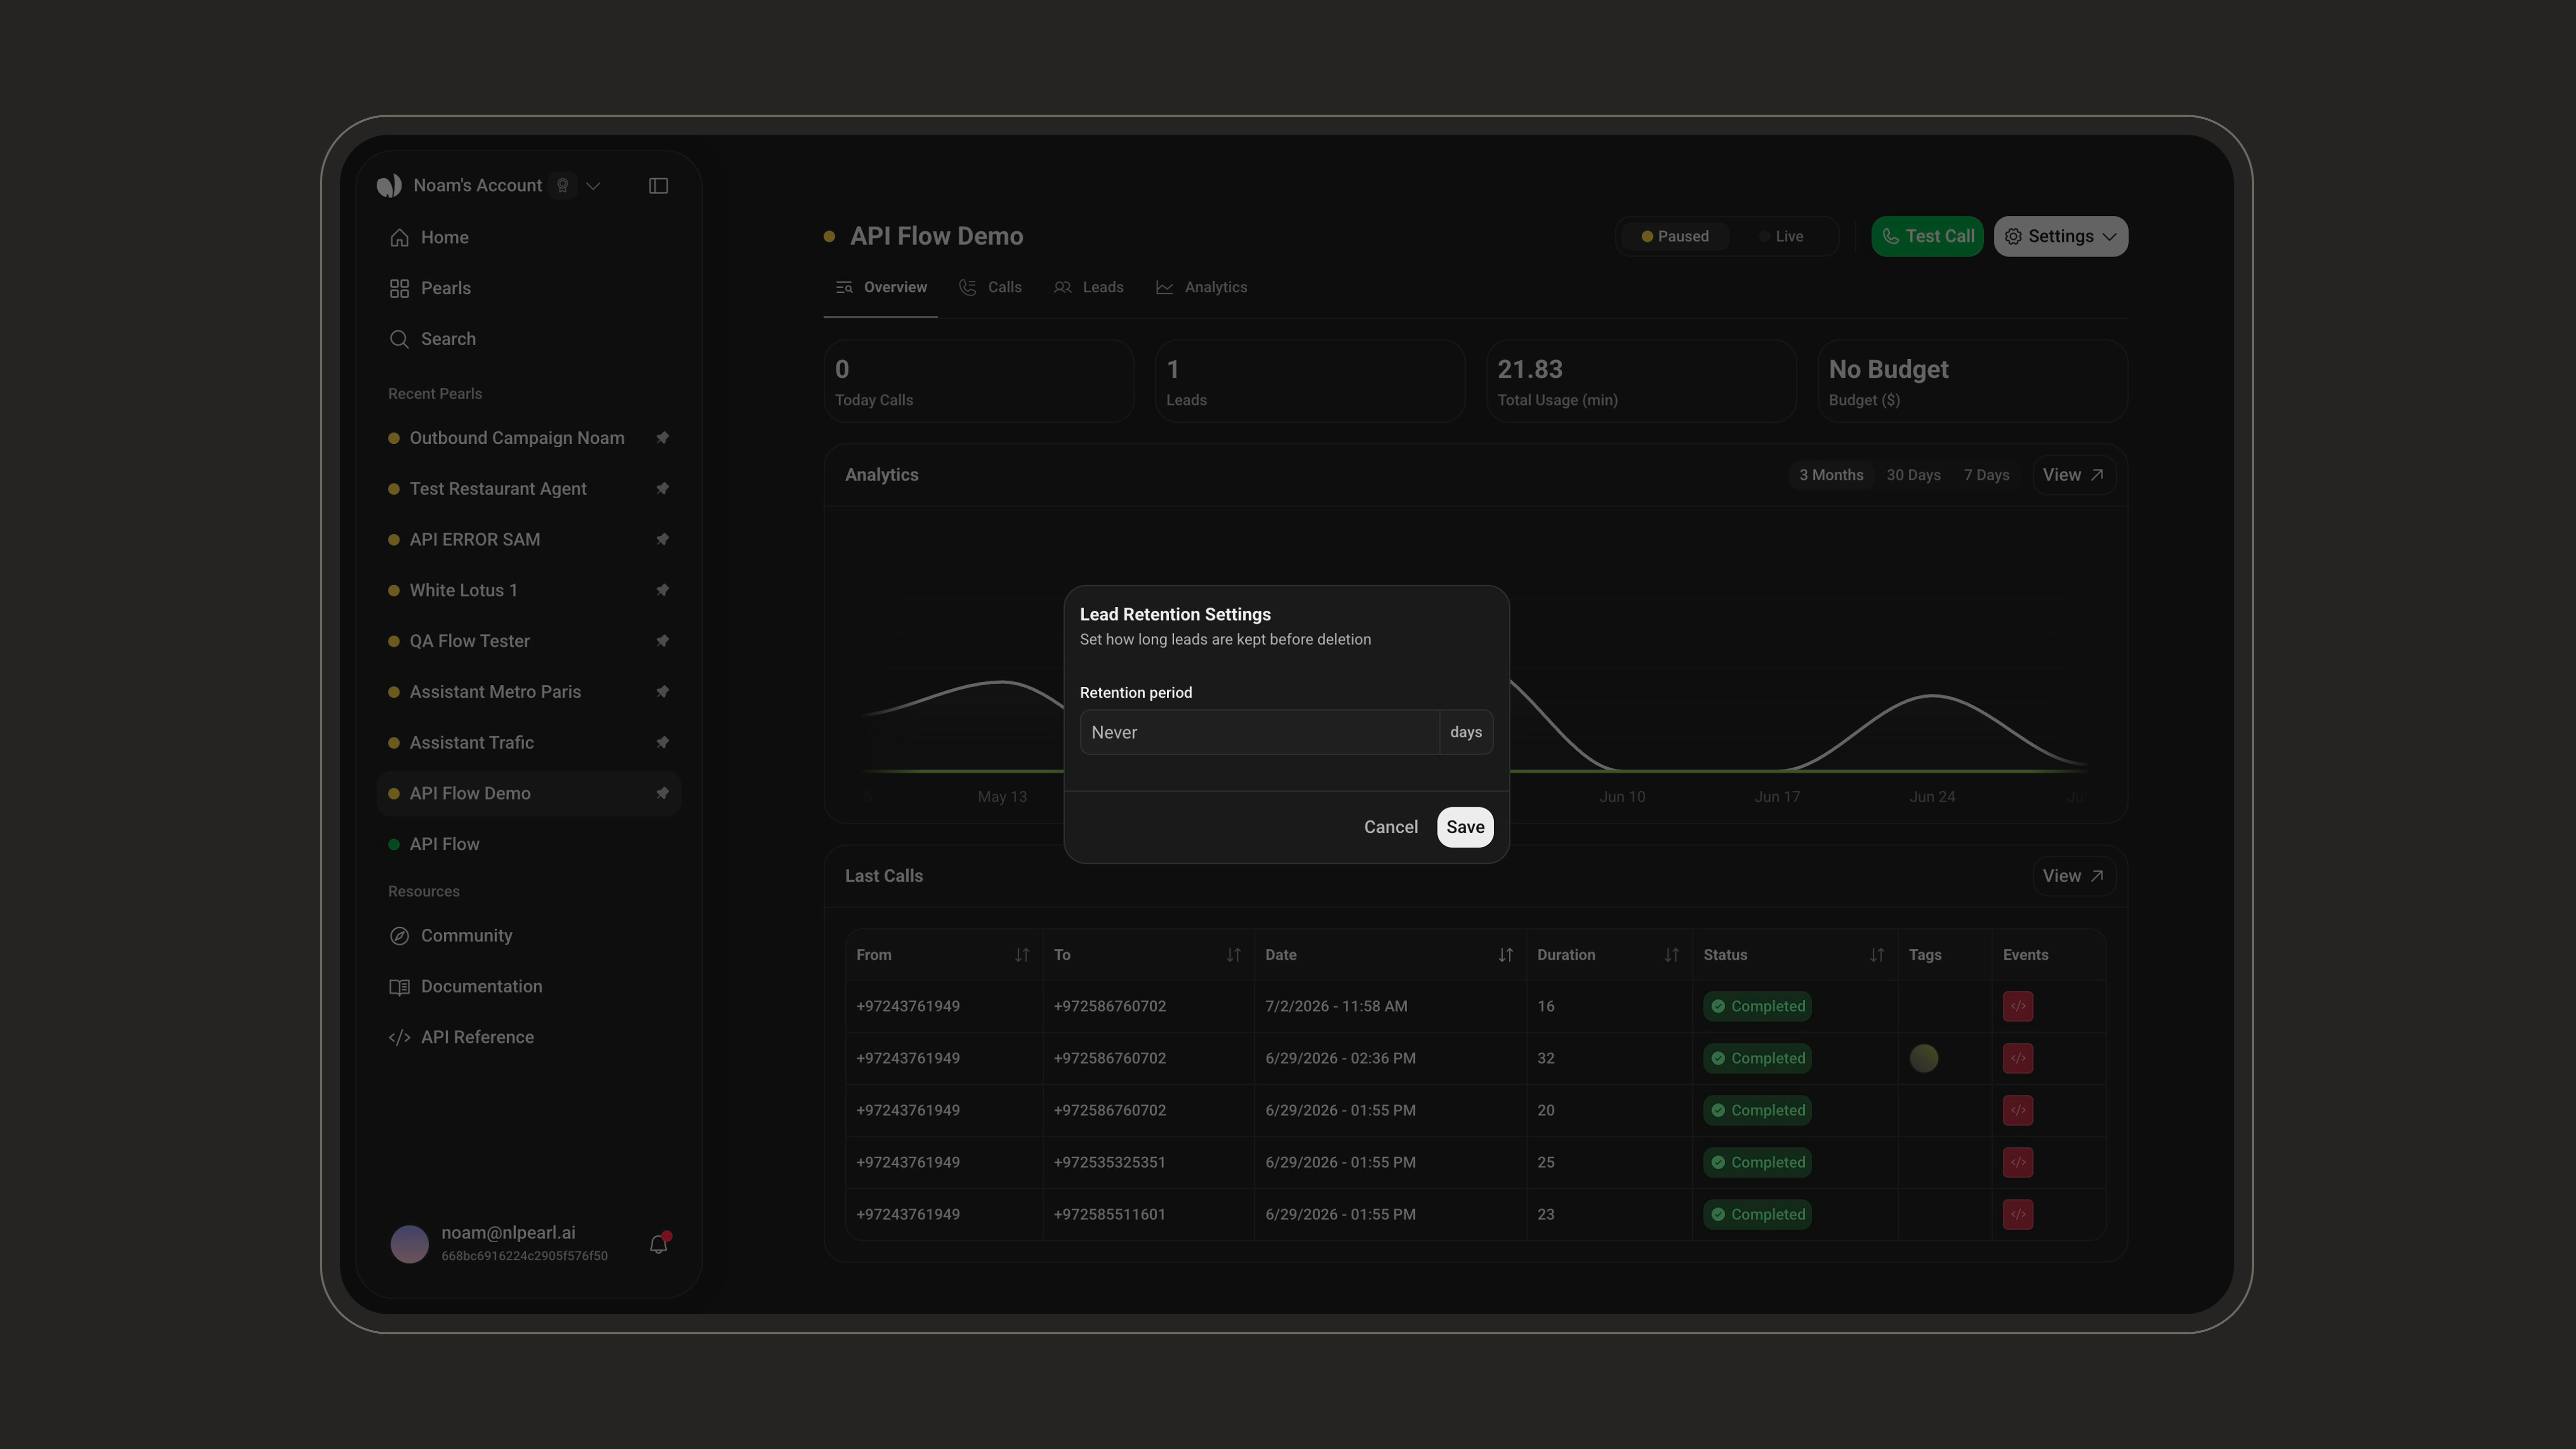Image resolution: width=2576 pixels, height=1449 pixels.
Task: Click the user avatar next to noam@nlpearl.ai
Action: (x=409, y=1244)
